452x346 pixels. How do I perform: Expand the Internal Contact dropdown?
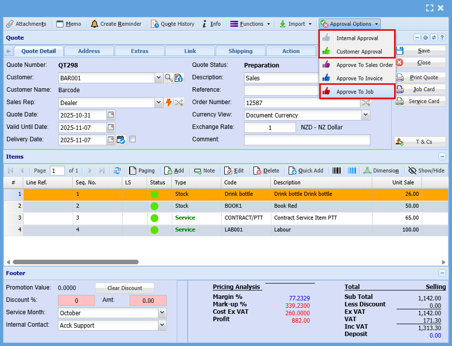[162, 325]
